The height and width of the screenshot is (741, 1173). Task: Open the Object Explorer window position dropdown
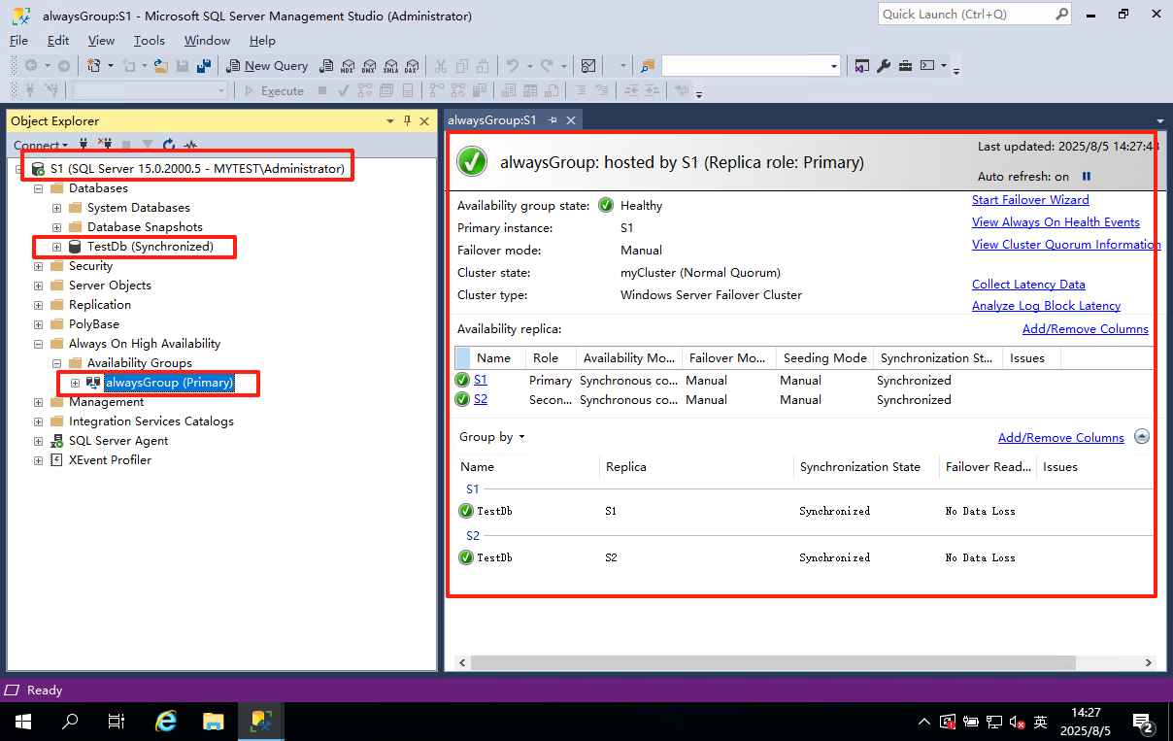pyautogui.click(x=390, y=121)
